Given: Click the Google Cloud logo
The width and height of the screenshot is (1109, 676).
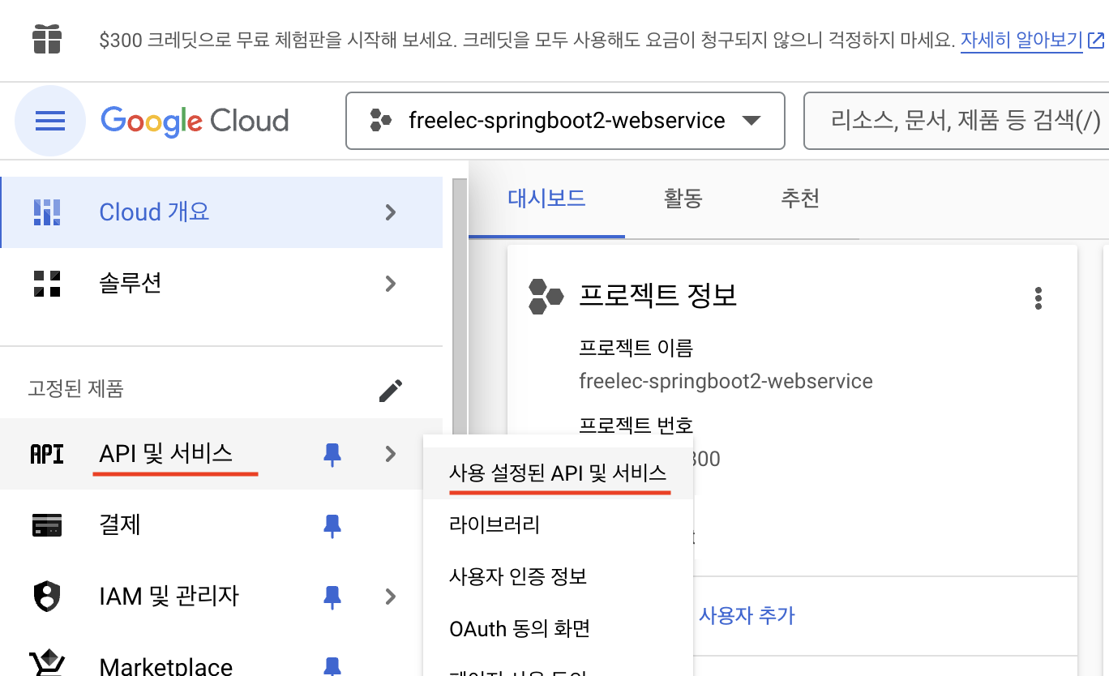Looking at the screenshot, I should tap(195, 121).
